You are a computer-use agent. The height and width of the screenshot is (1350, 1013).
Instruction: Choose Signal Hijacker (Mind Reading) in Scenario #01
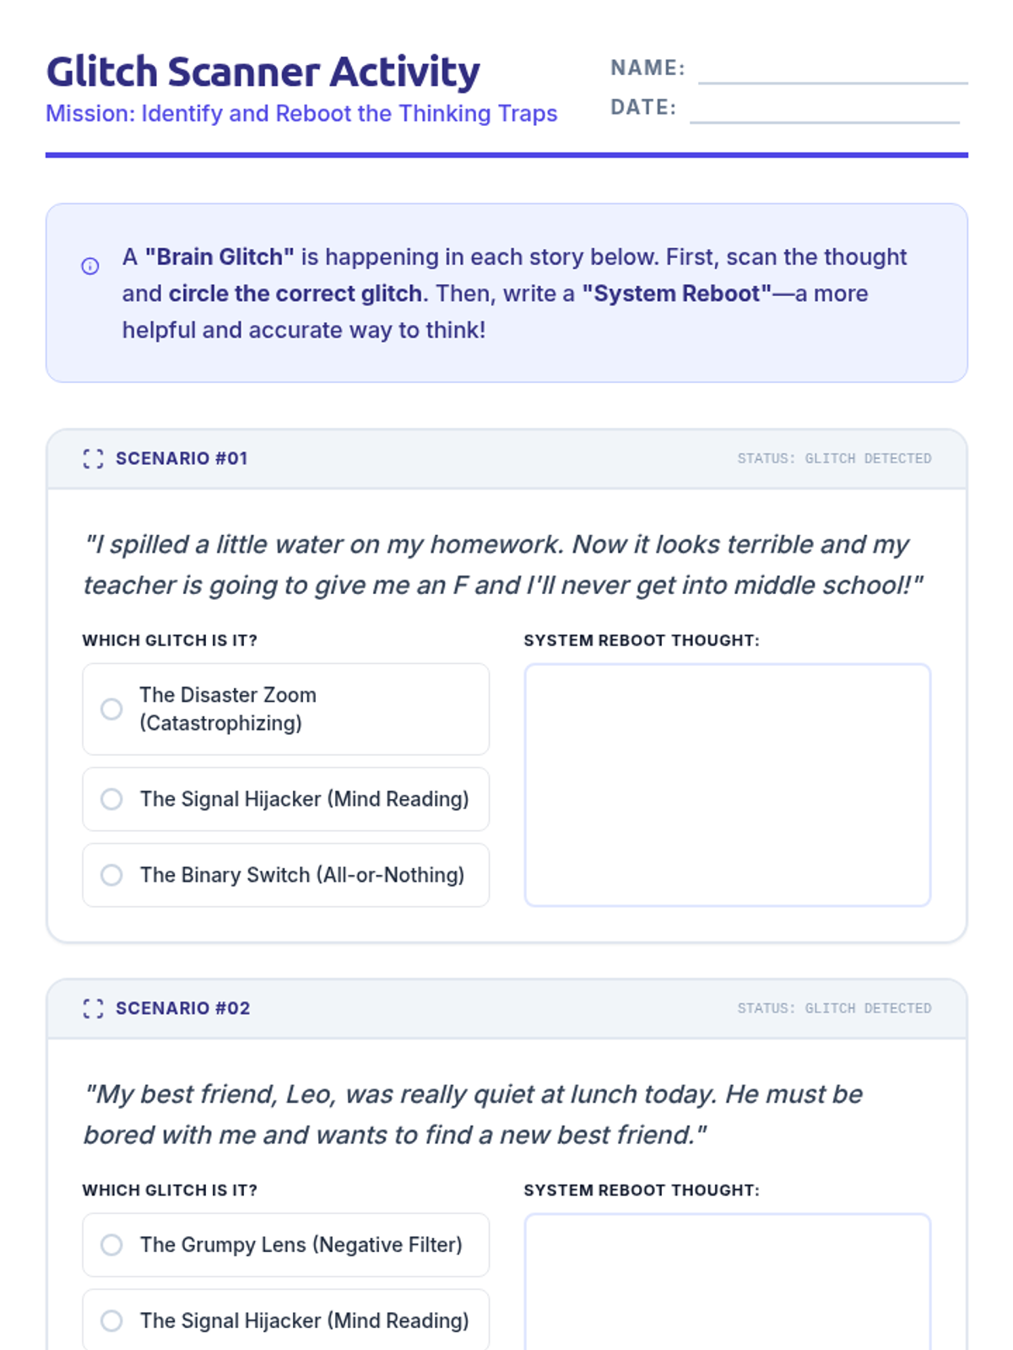(111, 799)
